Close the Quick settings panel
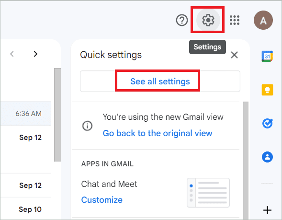Screen dimensions: 282x220 pyautogui.click(x=234, y=55)
